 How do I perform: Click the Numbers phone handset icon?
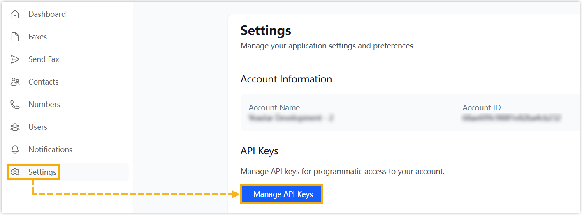pyautogui.click(x=15, y=105)
